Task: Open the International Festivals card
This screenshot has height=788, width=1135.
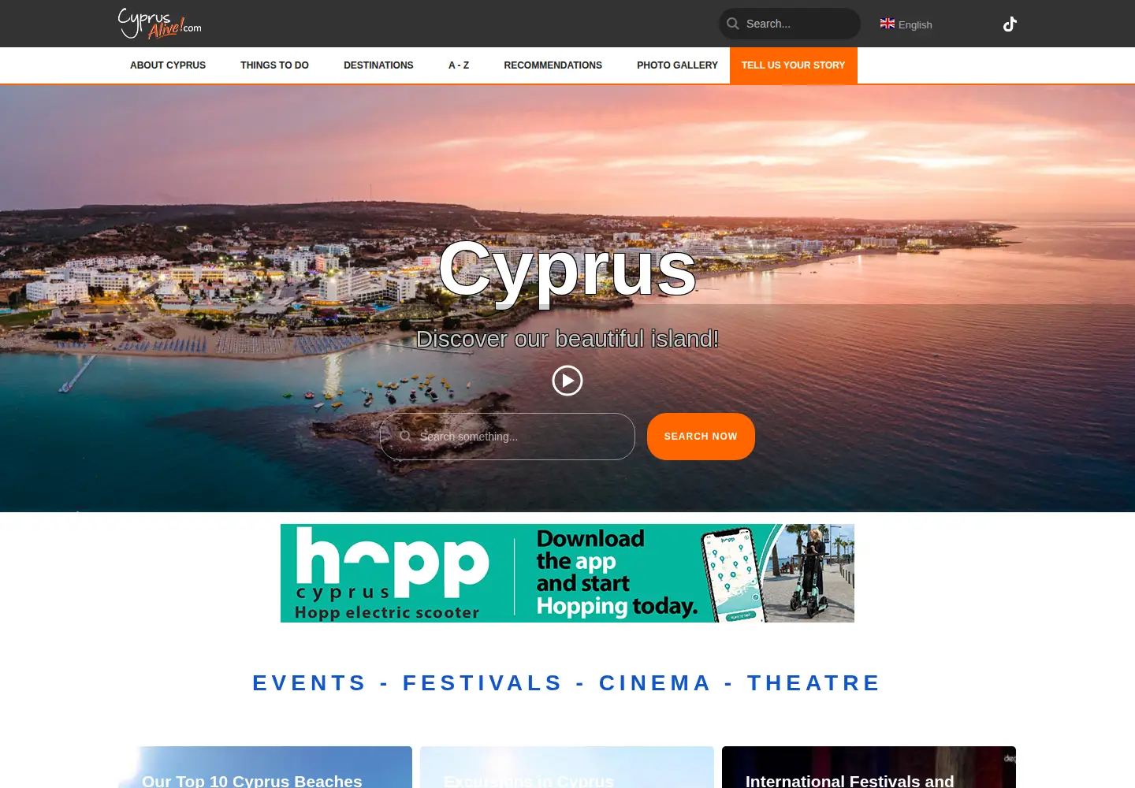Action: tap(869, 768)
